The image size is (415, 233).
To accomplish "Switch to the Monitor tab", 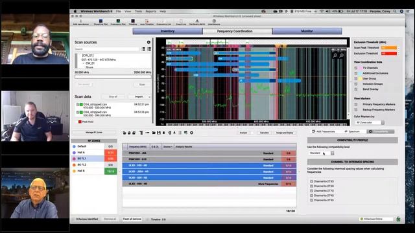I will (x=307, y=31).
